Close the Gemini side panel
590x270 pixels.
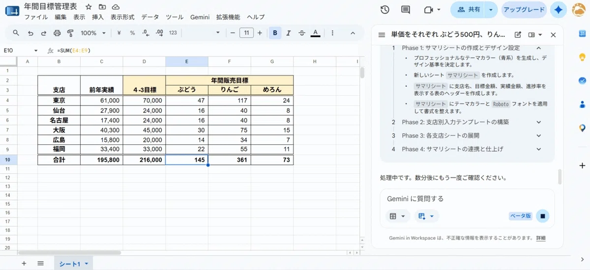(x=553, y=35)
